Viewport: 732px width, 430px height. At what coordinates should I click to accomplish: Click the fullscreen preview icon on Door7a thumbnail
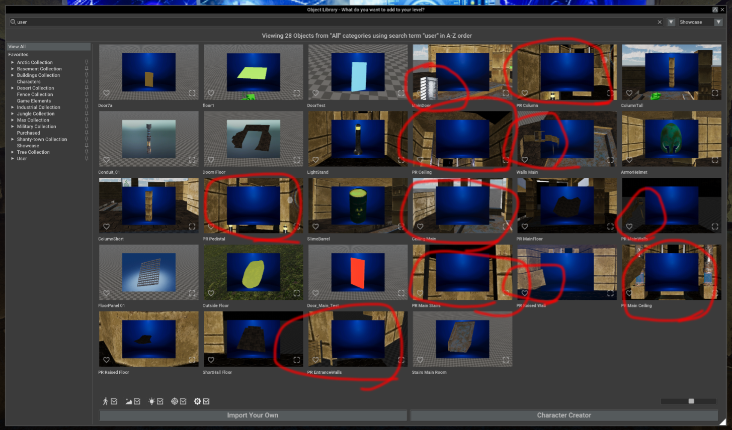pyautogui.click(x=192, y=93)
